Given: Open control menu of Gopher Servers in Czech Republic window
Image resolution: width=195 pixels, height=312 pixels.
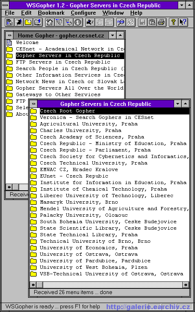Looking at the screenshot, I should click(x=33, y=104).
